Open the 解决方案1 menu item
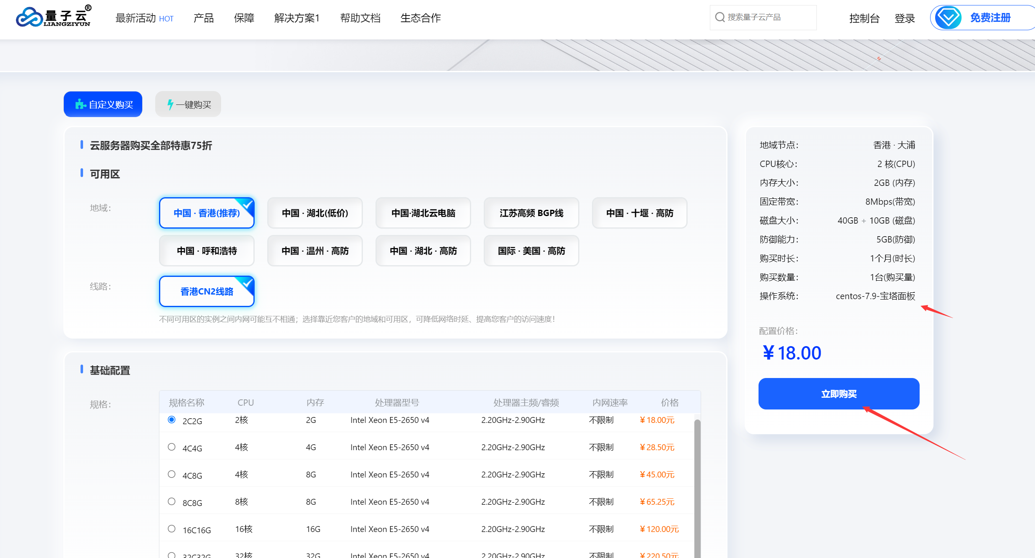 (x=297, y=18)
